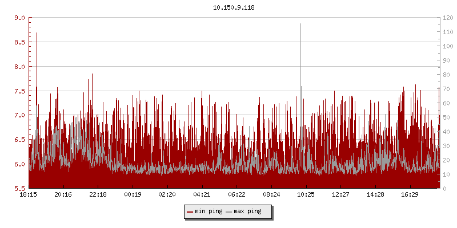Image resolution: width=457 pixels, height=228 pixels.
Task: Click the 18:15 time axis label
Action: coord(29,194)
